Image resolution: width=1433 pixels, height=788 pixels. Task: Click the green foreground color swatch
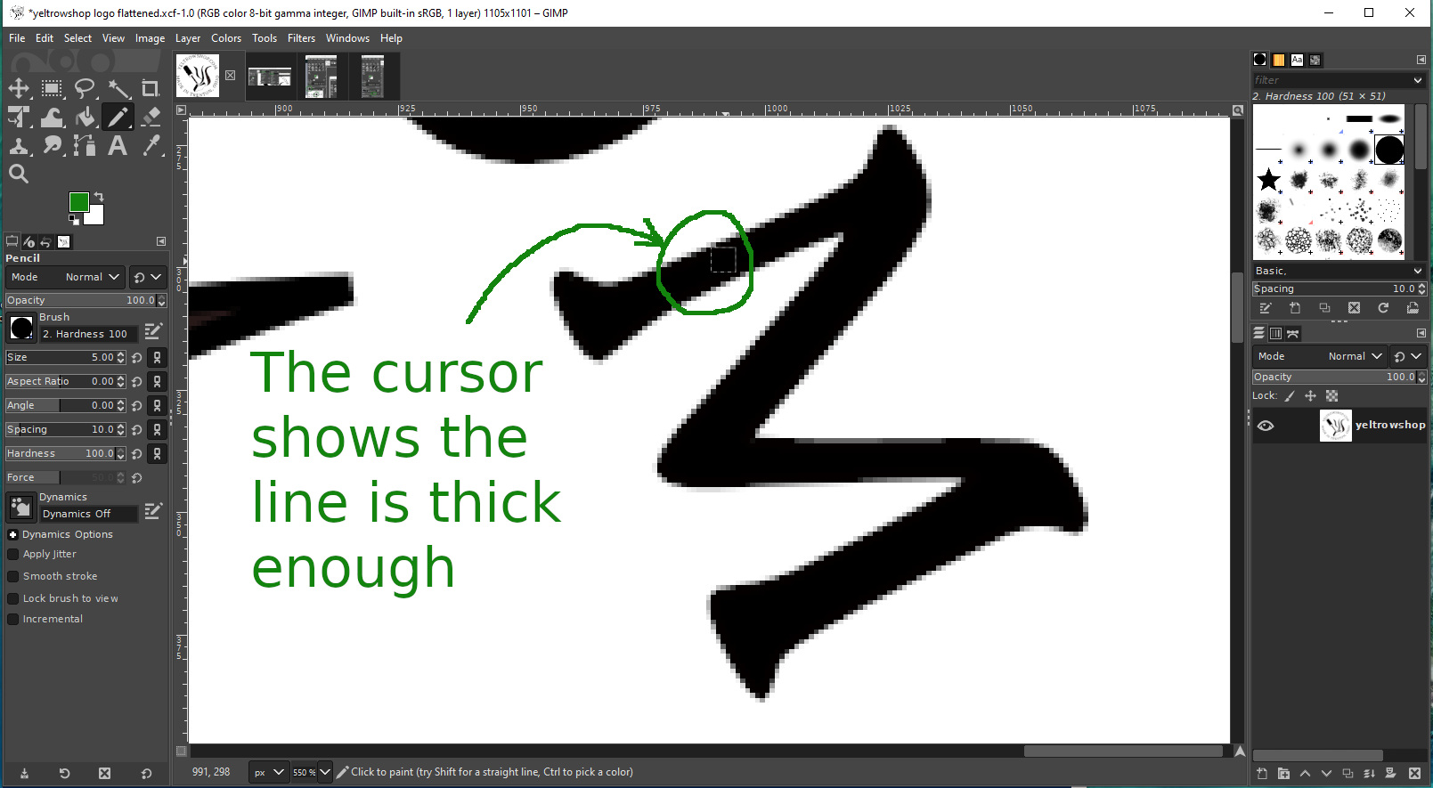[x=79, y=202]
